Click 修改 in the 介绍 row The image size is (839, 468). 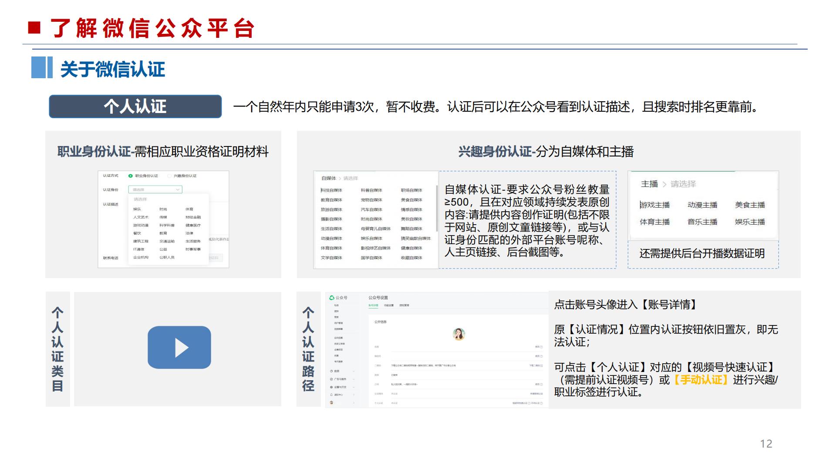point(537,384)
